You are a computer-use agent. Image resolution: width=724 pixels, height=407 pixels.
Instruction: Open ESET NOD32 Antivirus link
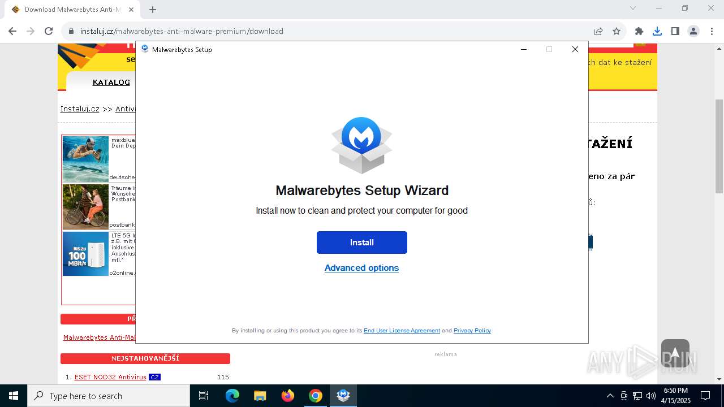pos(110,377)
